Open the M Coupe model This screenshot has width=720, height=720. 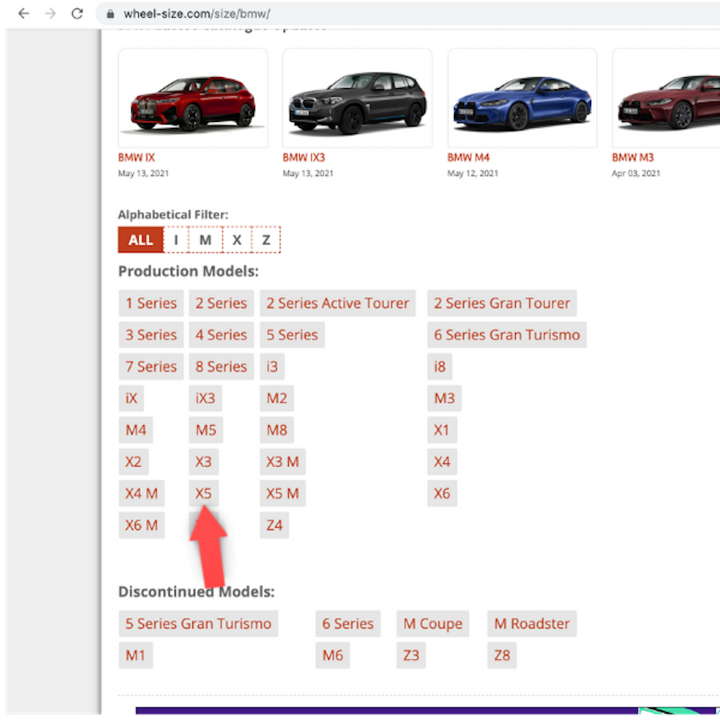(433, 623)
